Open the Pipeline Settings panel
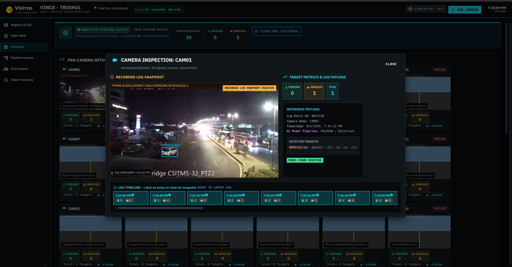 pos(276,31)
